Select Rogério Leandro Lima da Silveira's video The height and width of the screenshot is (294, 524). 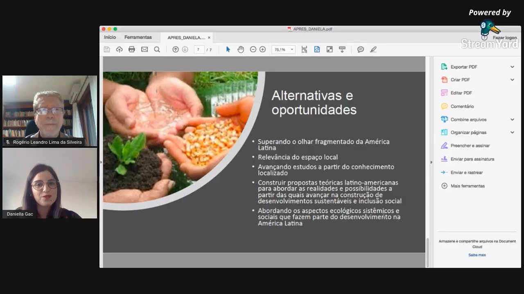(50, 111)
